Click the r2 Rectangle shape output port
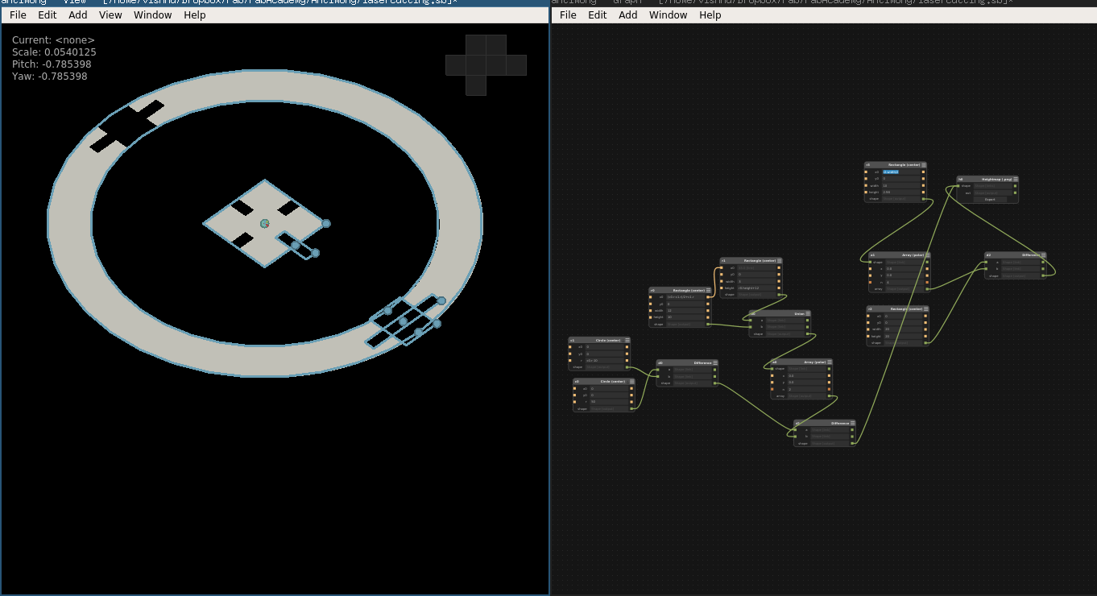The image size is (1097, 596). 925,343
